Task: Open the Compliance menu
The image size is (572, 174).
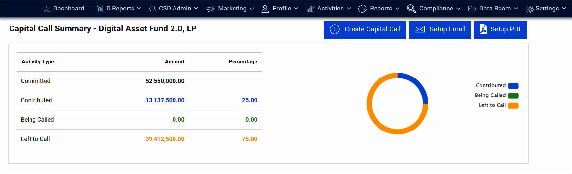Action: click(x=436, y=9)
